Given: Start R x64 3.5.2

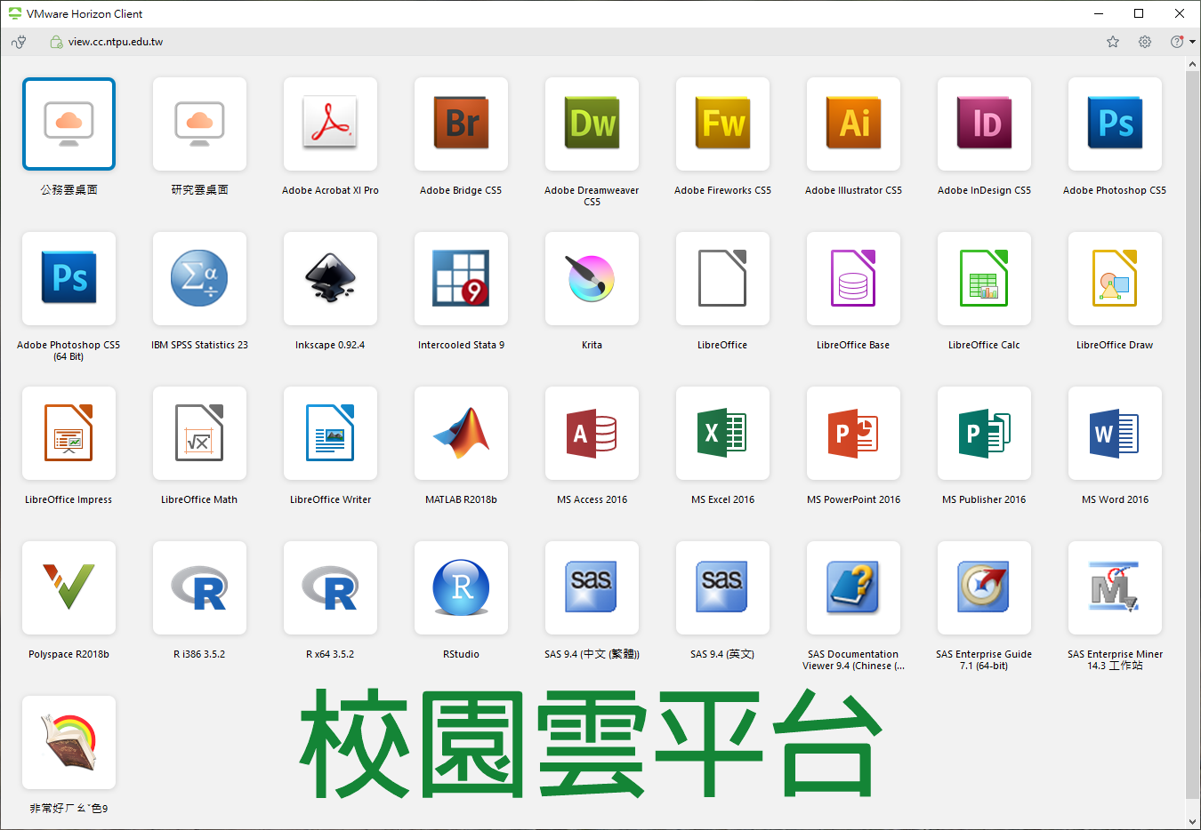Looking at the screenshot, I should [x=330, y=587].
